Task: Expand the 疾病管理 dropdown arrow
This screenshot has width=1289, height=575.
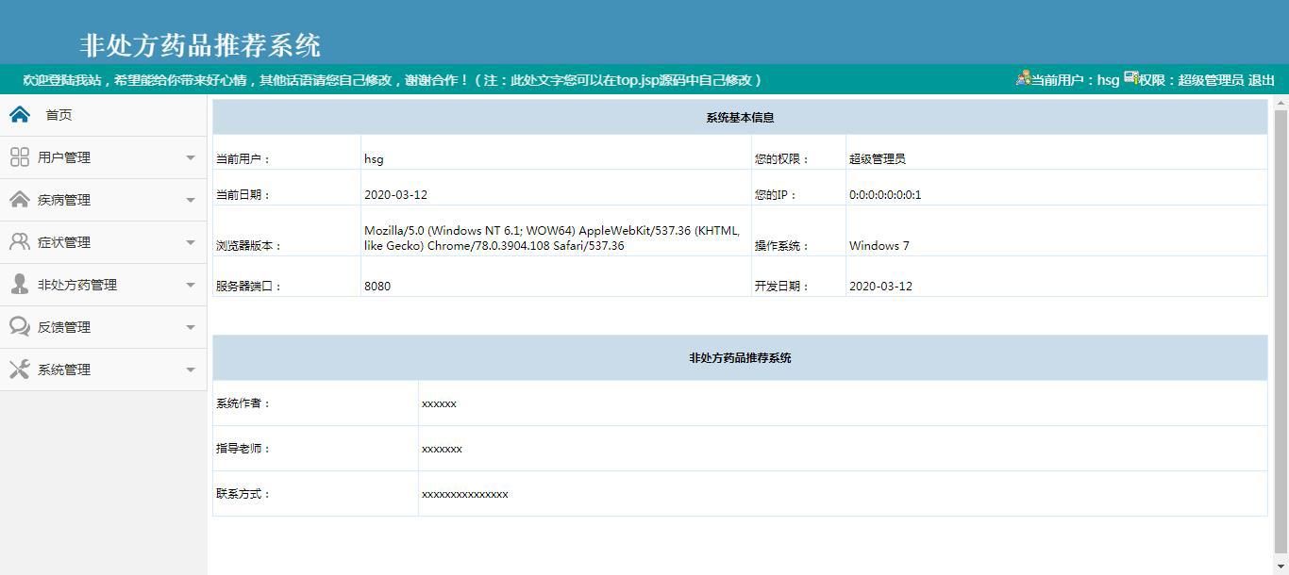Action: (x=191, y=200)
